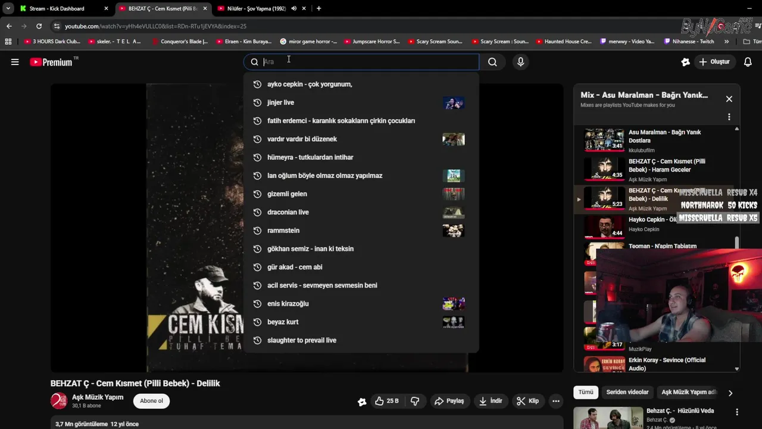Play 'Erkin Koray - Sevince (Official Audio)' playlist item
The height and width of the screenshot is (429, 762).
pyautogui.click(x=655, y=365)
